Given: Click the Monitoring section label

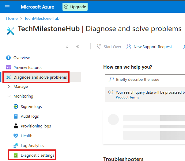Looking at the screenshot, I should point(23,96).
